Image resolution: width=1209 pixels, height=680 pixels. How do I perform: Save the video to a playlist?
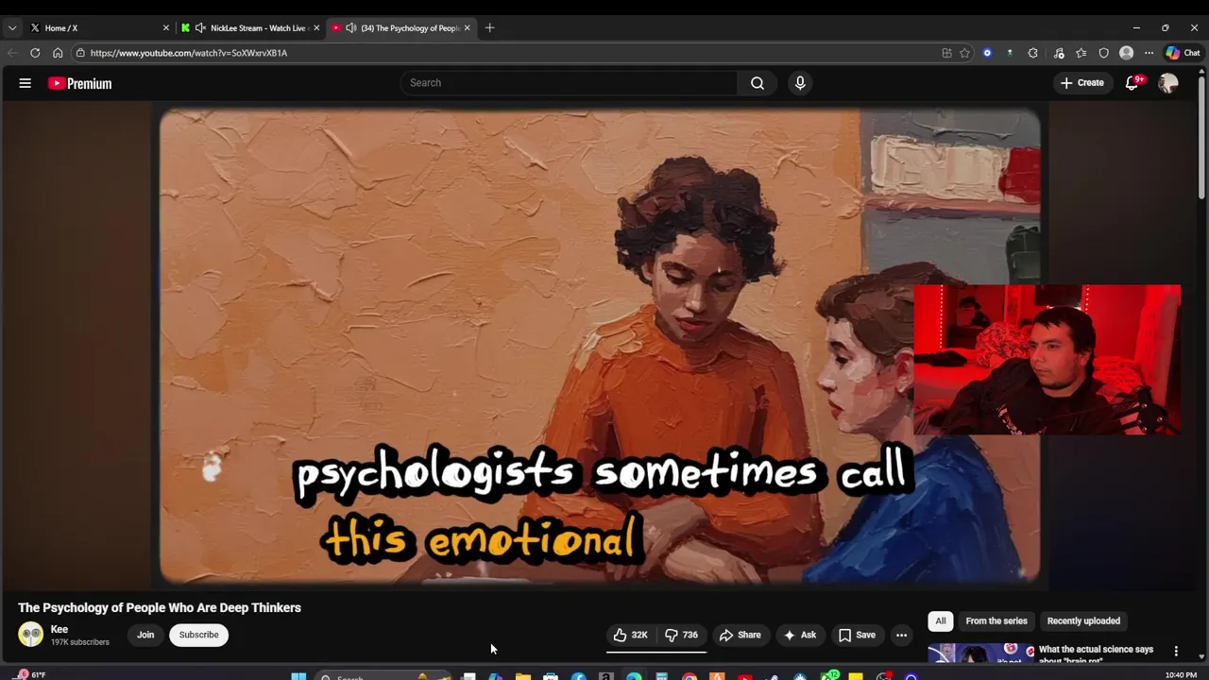[x=857, y=635]
